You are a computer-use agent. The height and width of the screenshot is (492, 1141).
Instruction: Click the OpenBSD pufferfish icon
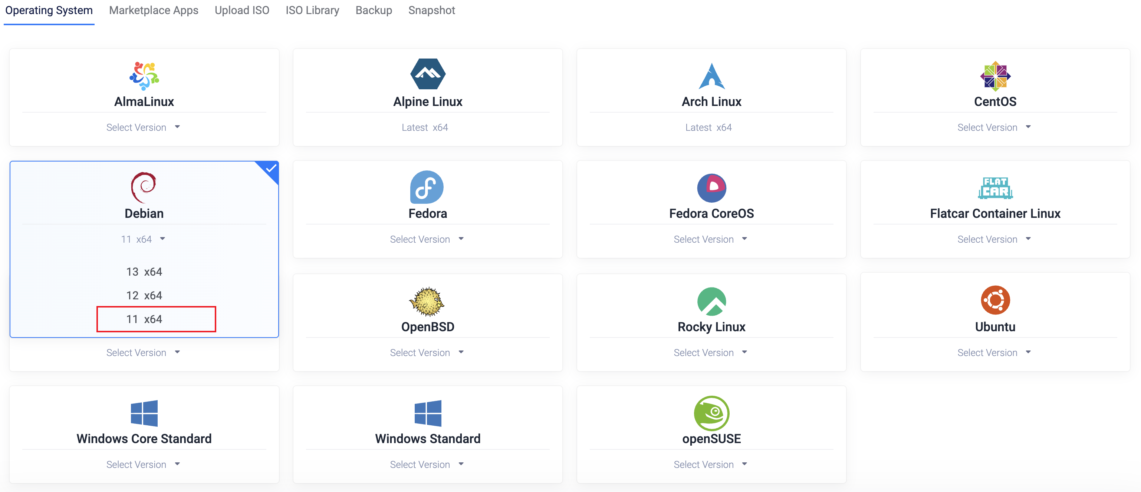pyautogui.click(x=427, y=302)
